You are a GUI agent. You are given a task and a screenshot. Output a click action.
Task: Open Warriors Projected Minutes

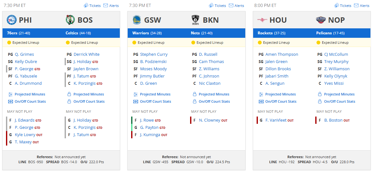click(x=155, y=94)
